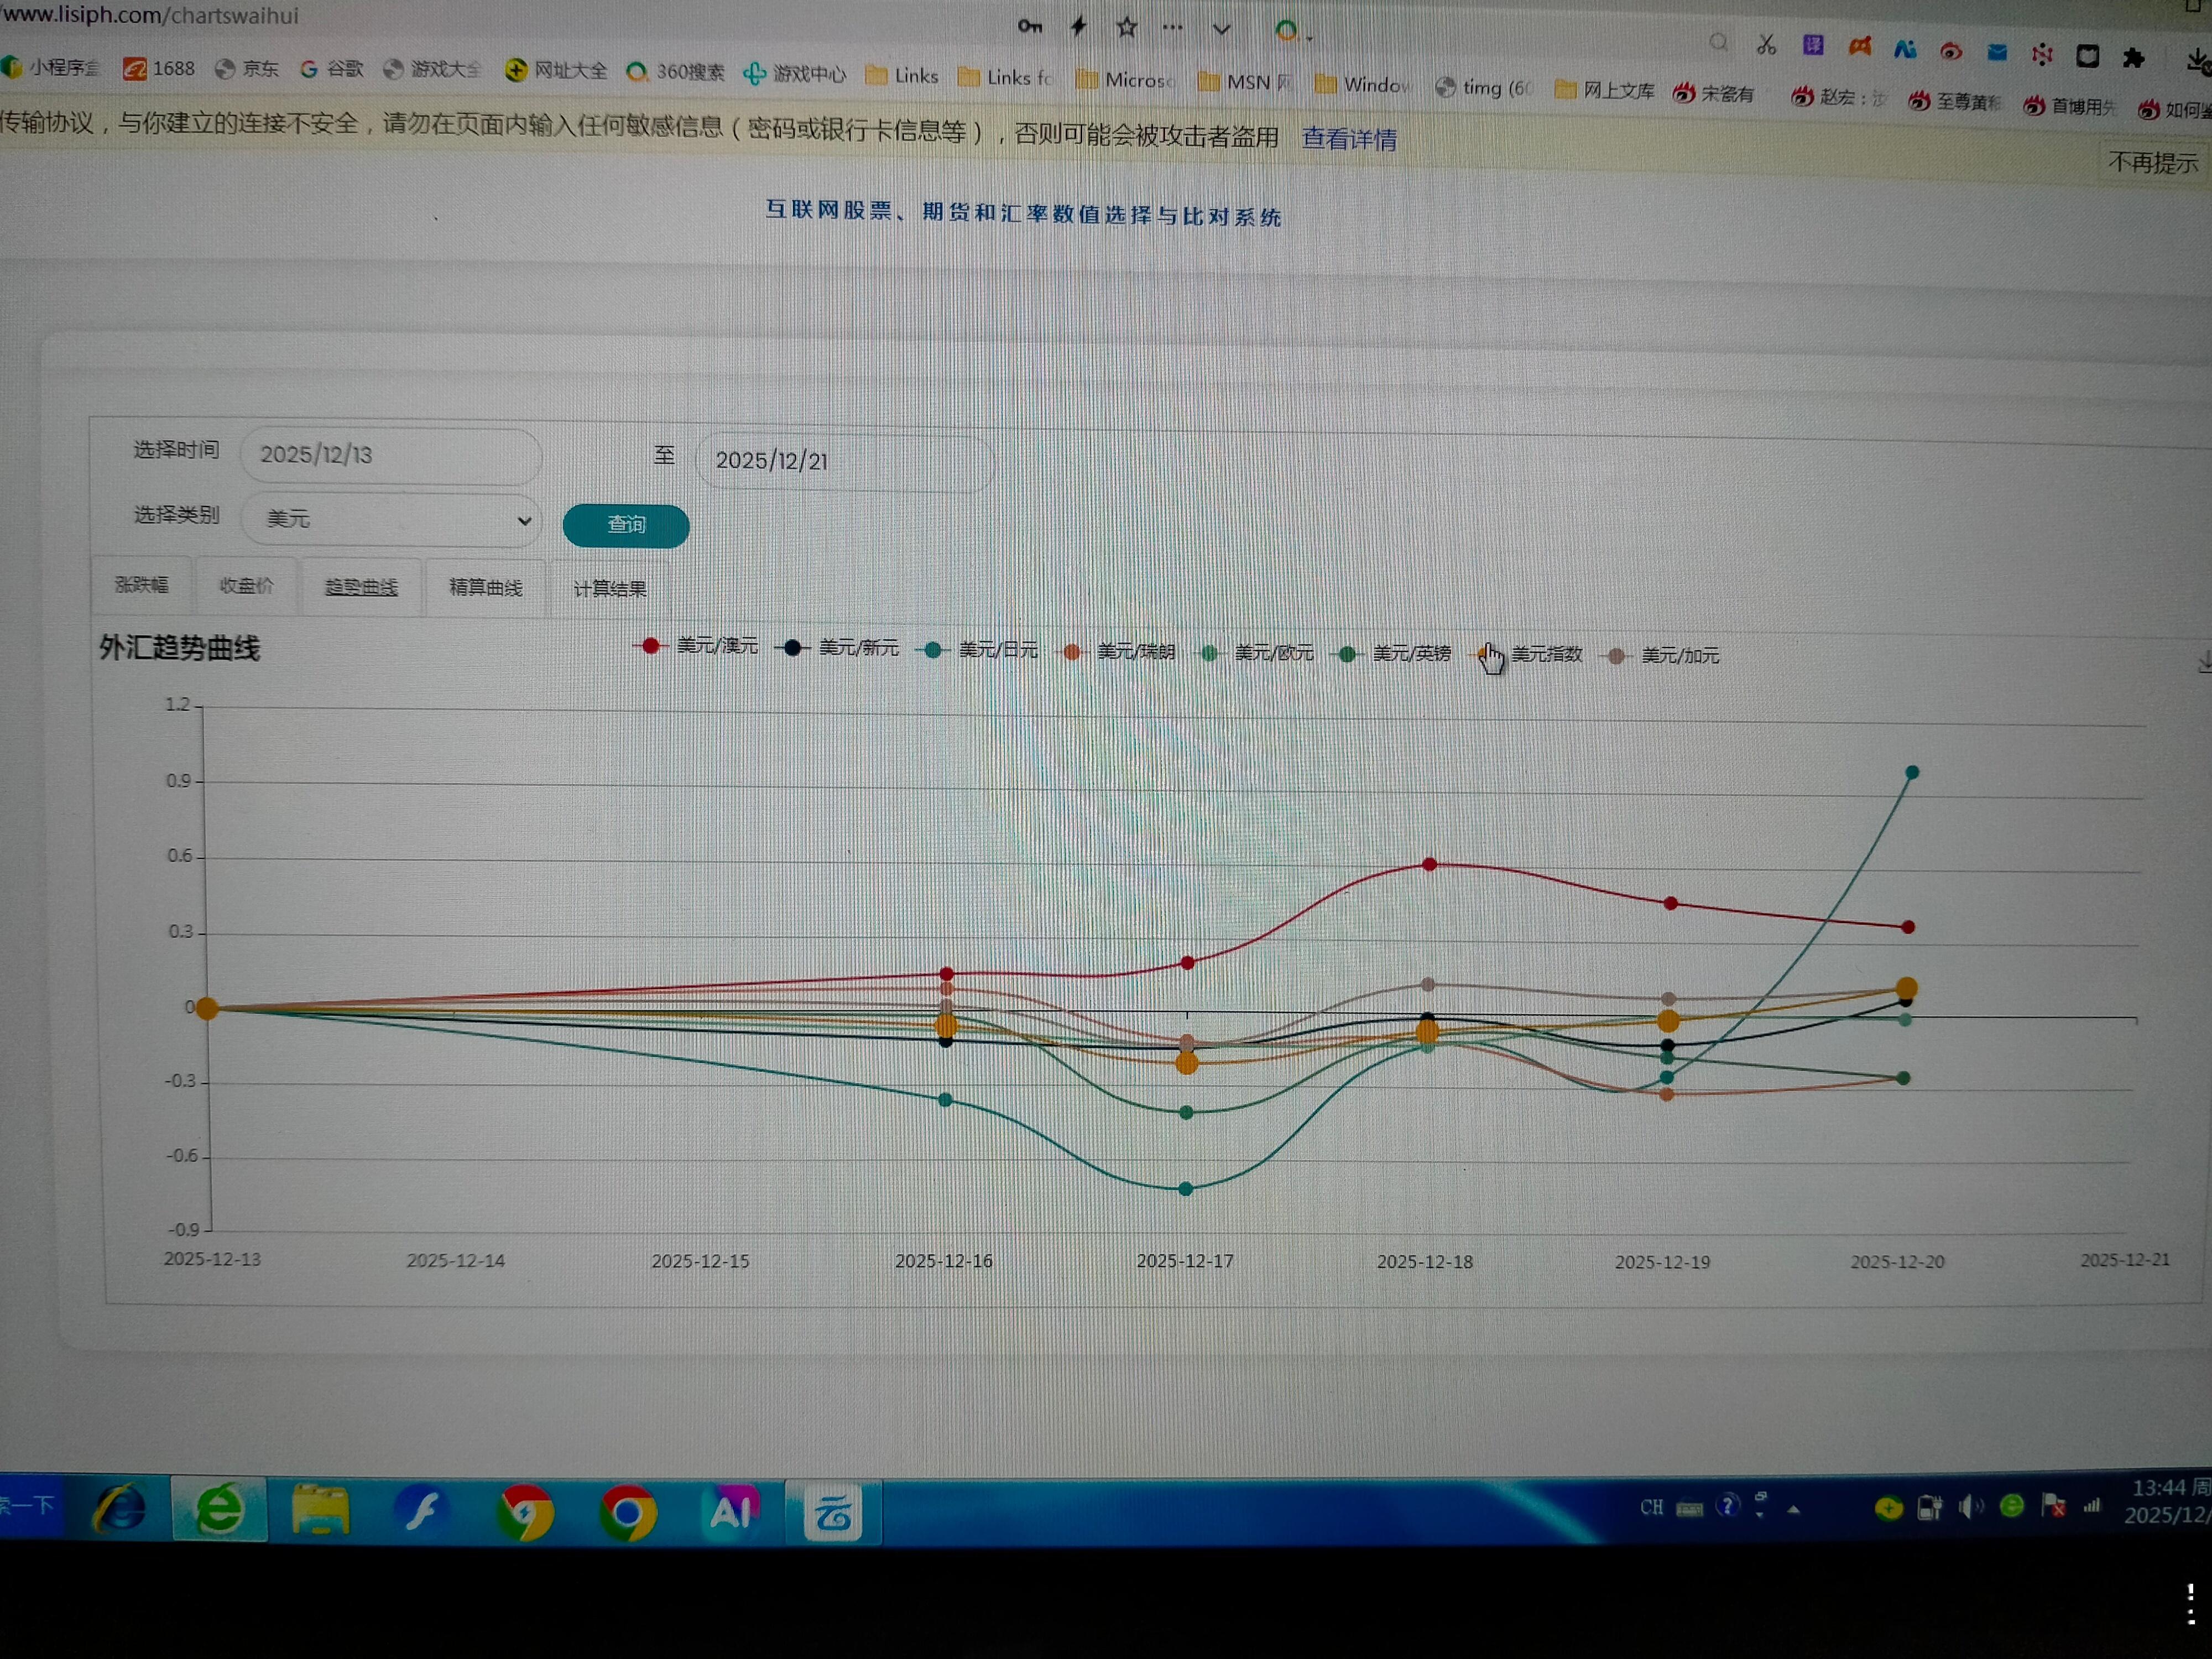Click the start date field 2025/12/13
The image size is (2212, 1659).
[390, 455]
